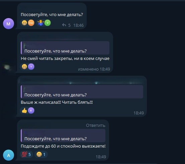Toggle shrugging person reaction on first message
The height and width of the screenshot is (164, 185).
click(x=41, y=23)
